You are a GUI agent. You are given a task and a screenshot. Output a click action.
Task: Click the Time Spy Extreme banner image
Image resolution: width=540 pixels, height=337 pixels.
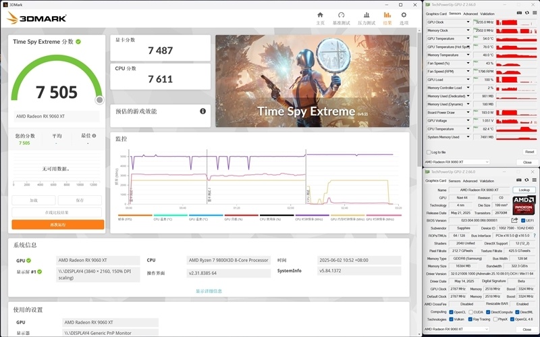coord(313,81)
